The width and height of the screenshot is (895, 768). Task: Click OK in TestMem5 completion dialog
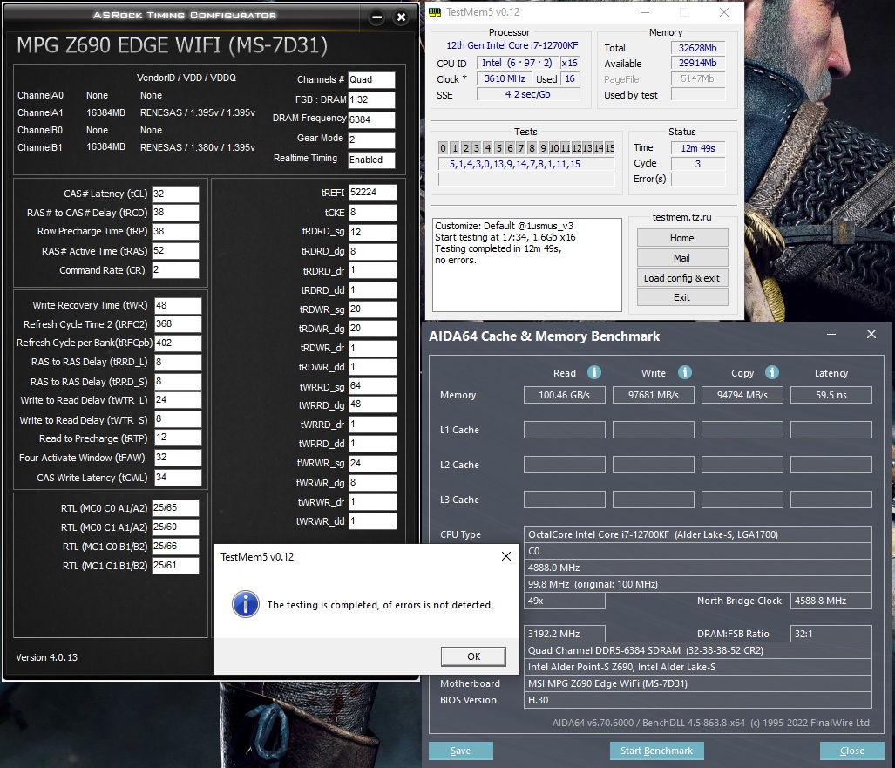coord(473,656)
